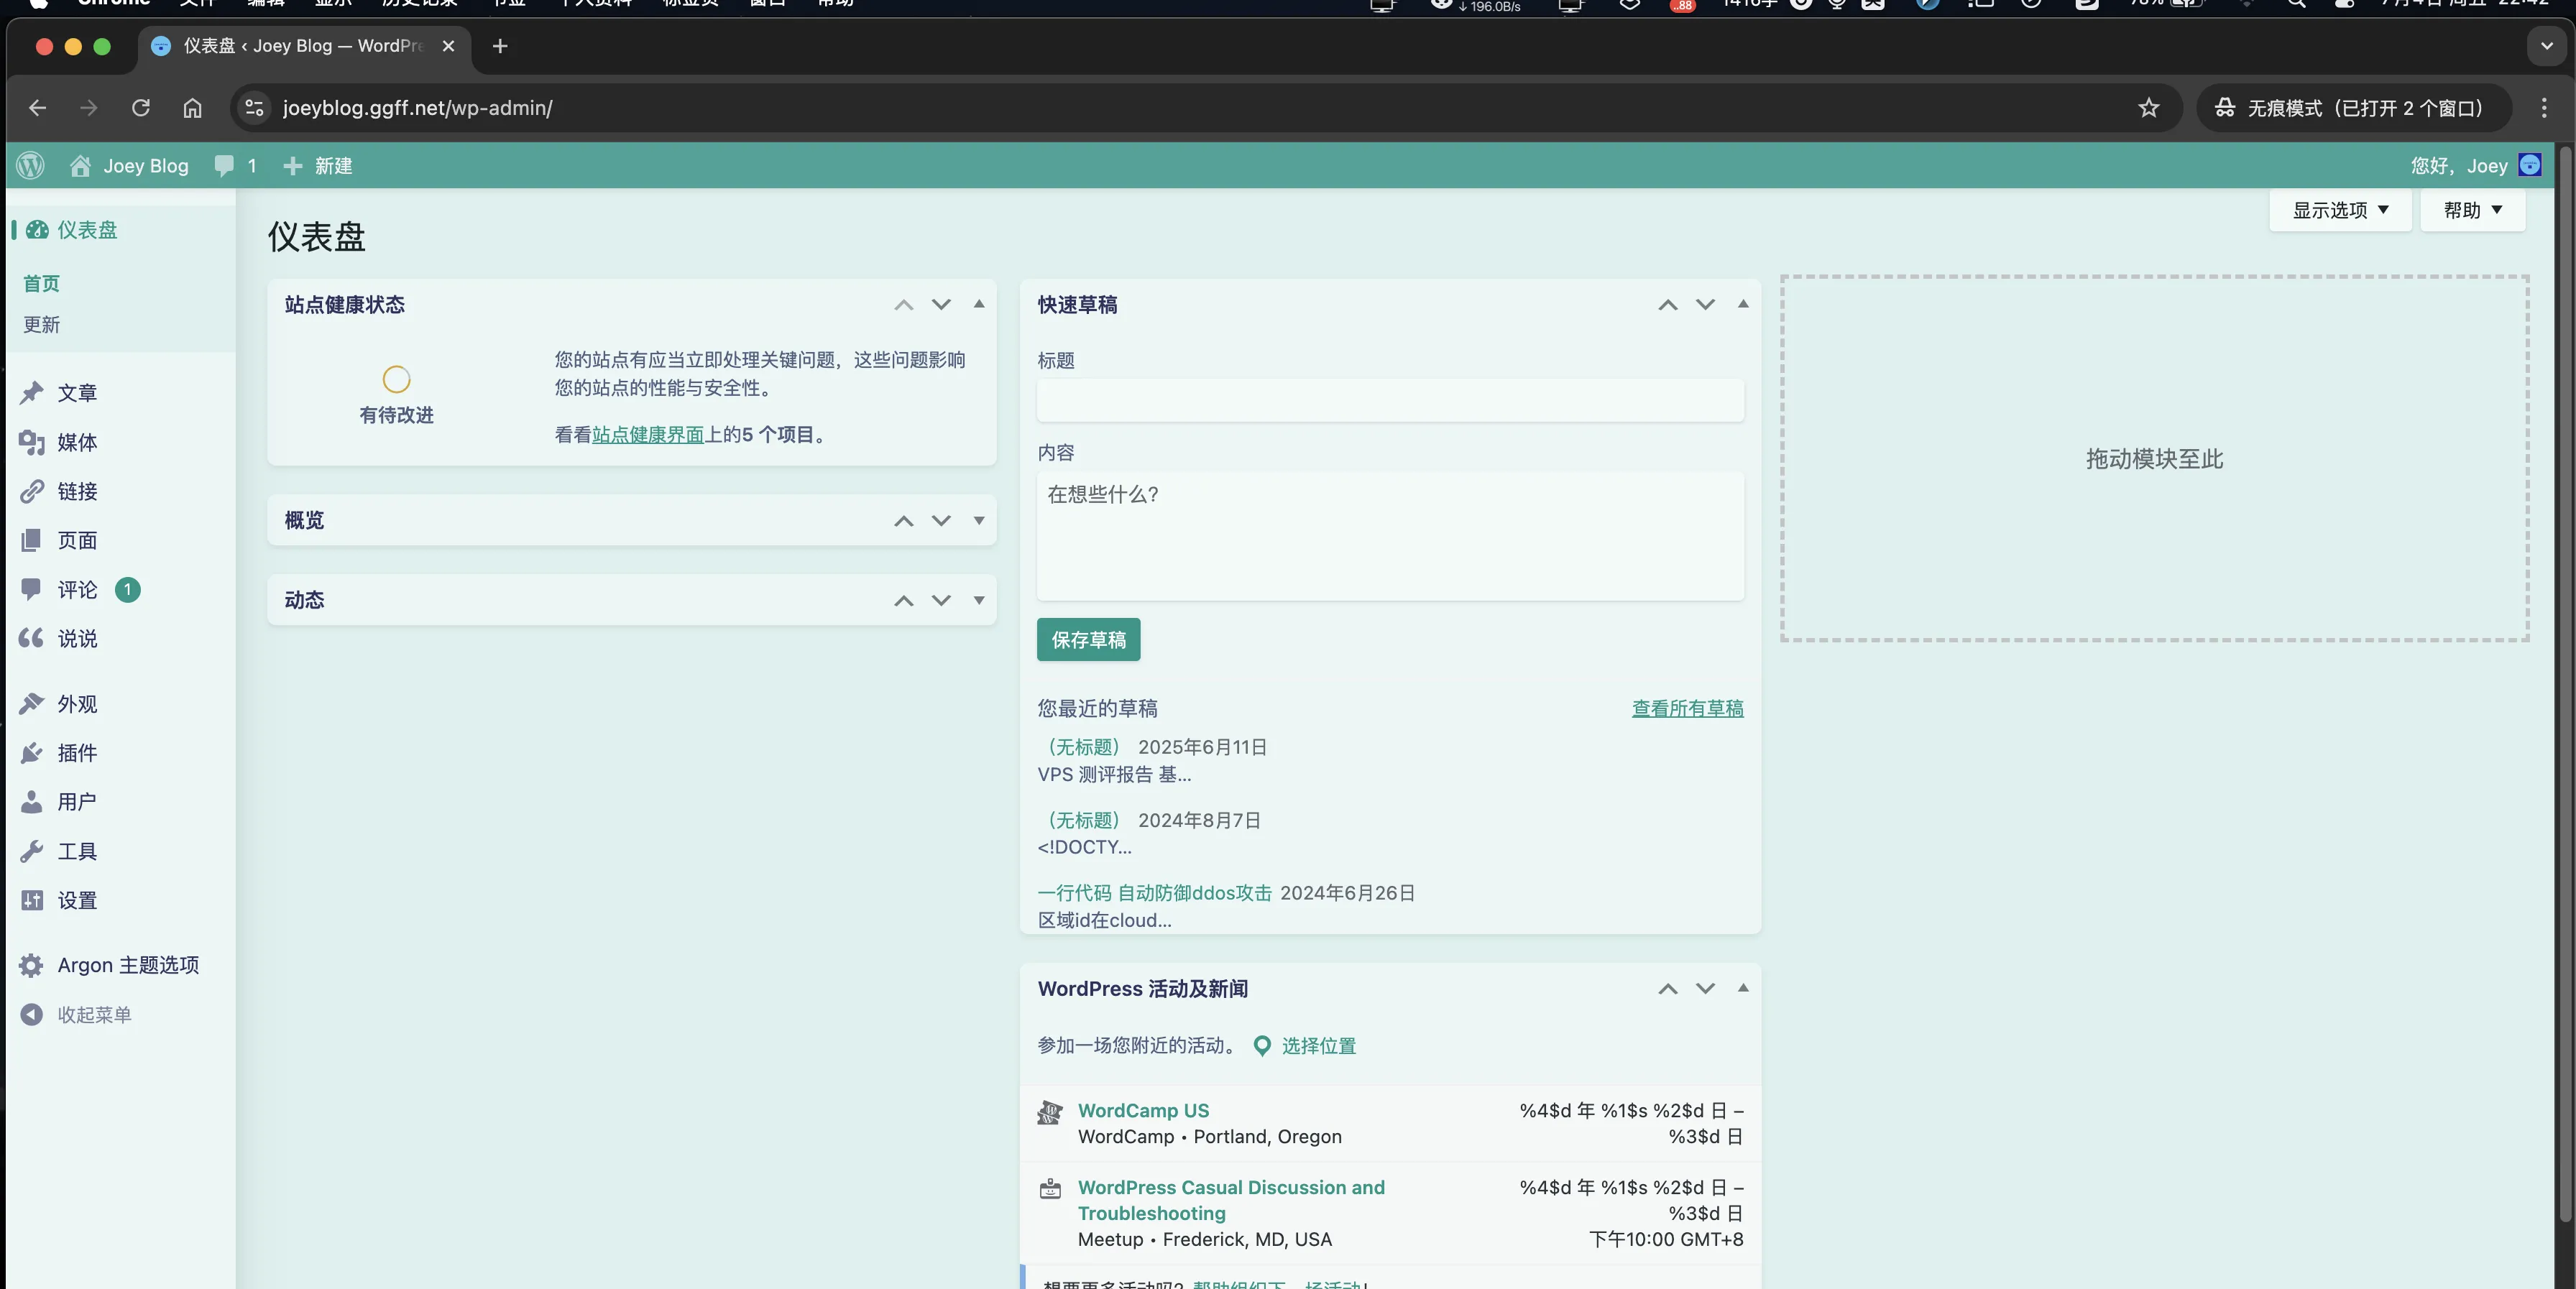Open the 插件 plugins menu icon

(32, 753)
